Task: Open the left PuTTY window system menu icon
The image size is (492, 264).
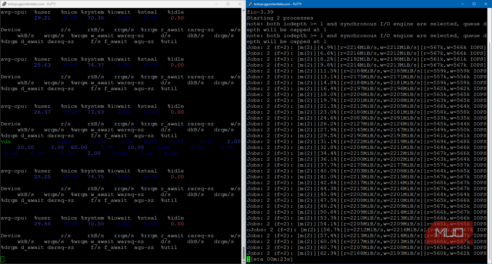Action: (4, 4)
